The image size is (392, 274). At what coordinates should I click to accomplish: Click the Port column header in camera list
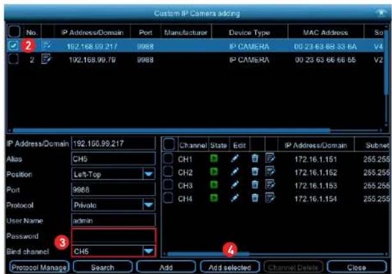pos(146,32)
